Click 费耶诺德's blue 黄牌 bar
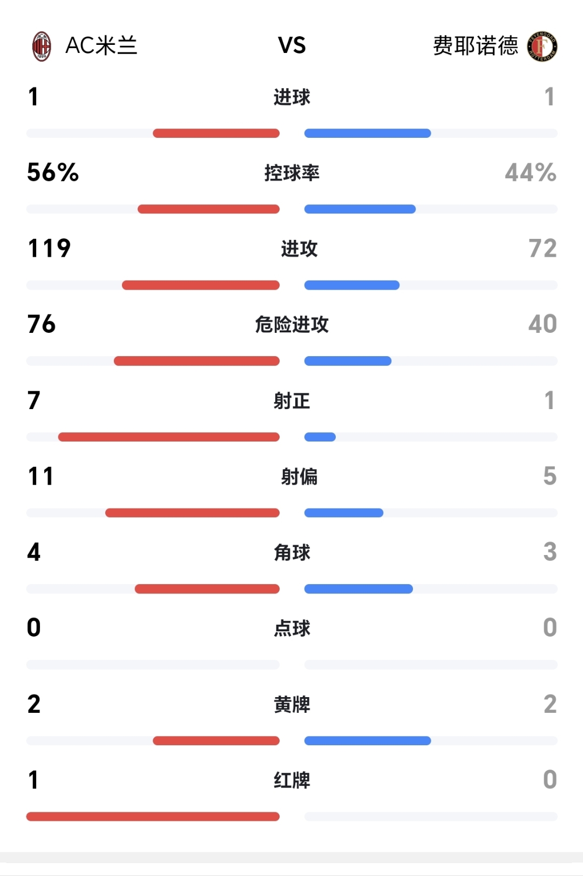 pos(367,741)
